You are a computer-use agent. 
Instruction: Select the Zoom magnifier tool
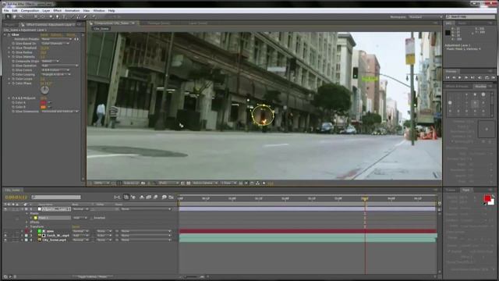21,16
